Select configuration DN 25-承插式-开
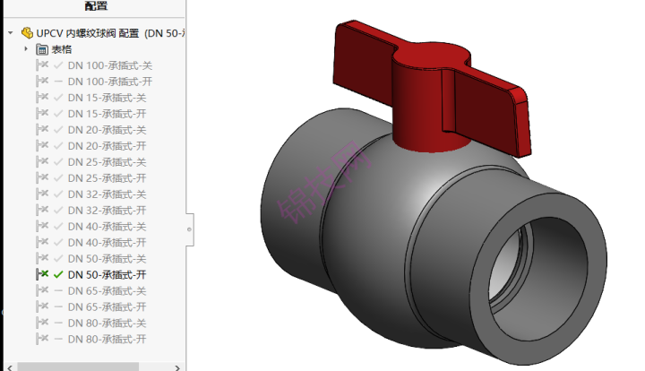 tap(107, 178)
